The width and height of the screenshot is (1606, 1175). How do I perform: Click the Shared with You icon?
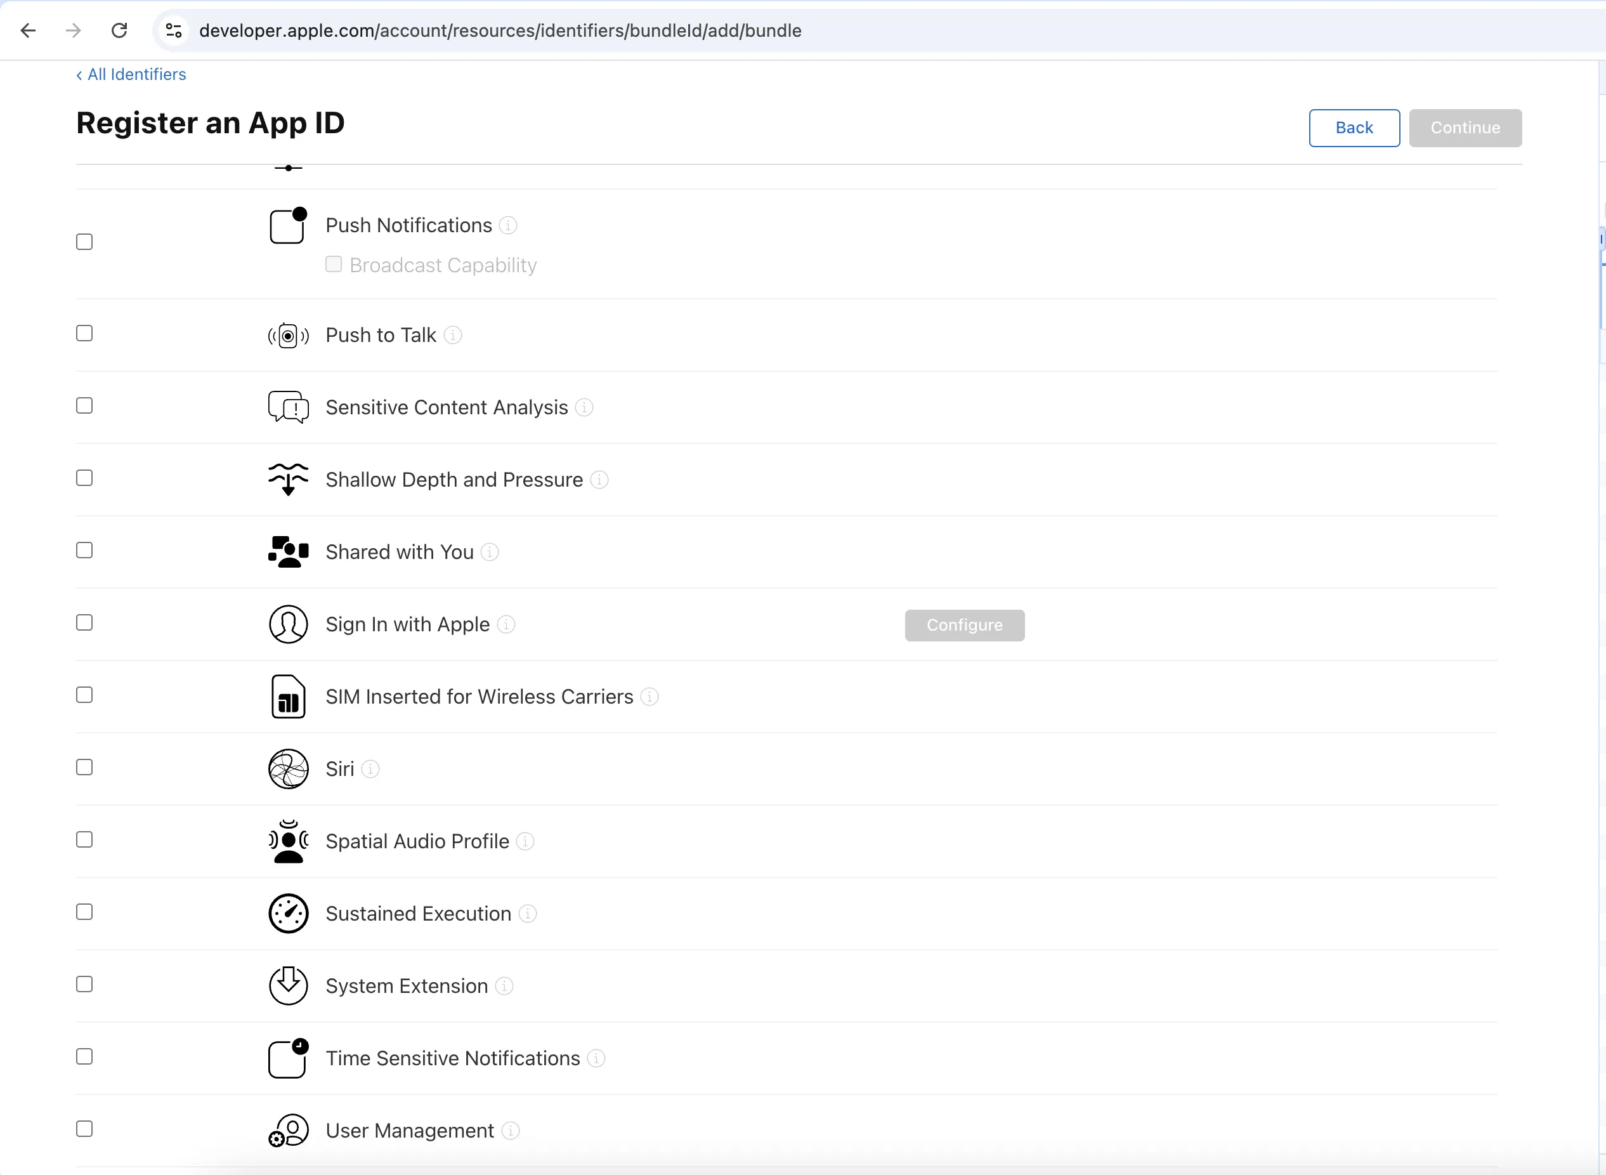[x=288, y=552]
